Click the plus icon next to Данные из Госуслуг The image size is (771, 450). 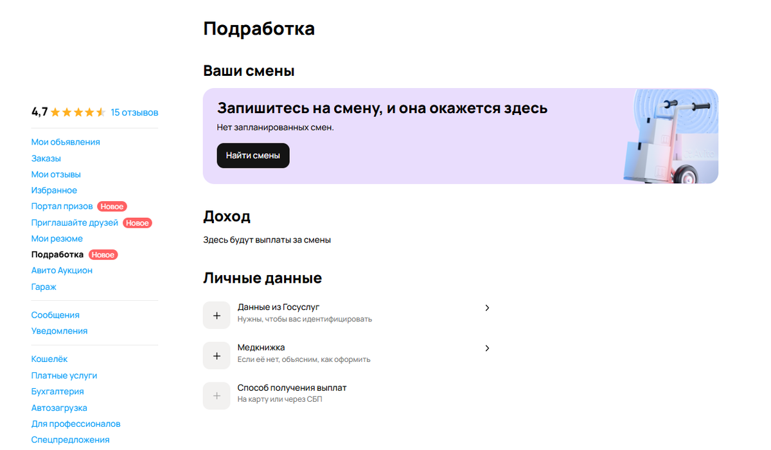click(x=217, y=314)
